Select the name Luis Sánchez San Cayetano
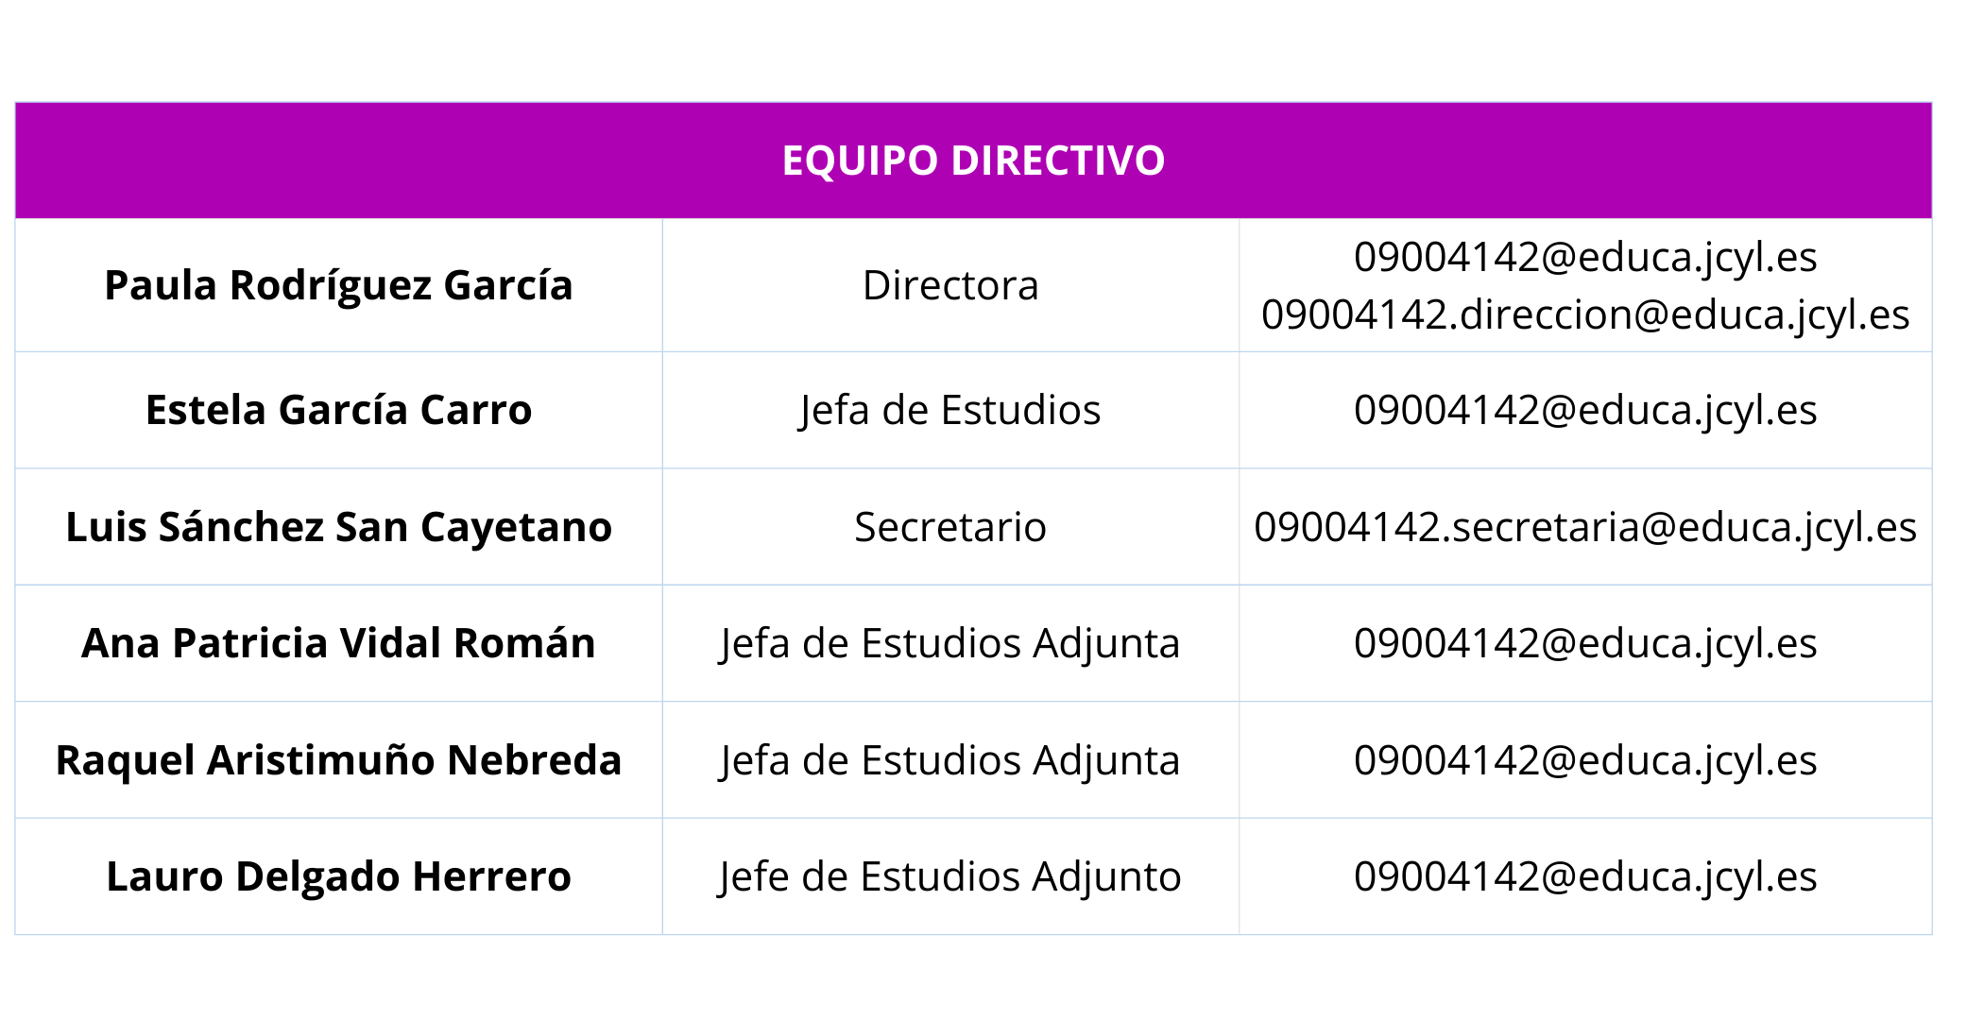 338,527
